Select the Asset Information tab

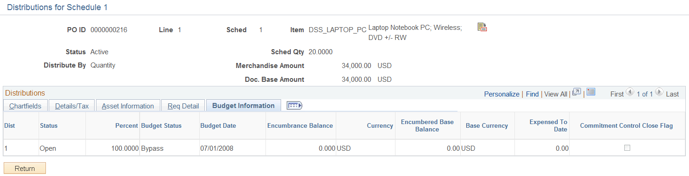tap(128, 106)
